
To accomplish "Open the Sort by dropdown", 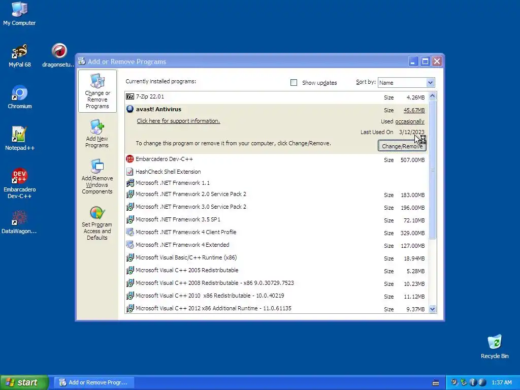I will (x=406, y=83).
